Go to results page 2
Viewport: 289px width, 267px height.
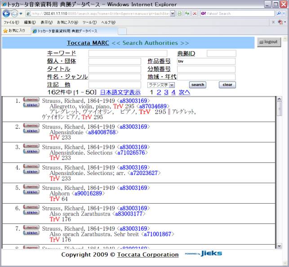(159, 92)
